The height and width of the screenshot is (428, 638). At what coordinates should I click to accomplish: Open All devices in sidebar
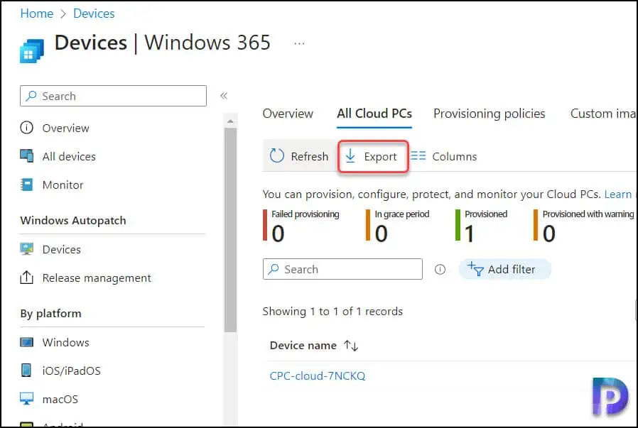pyautogui.click(x=69, y=156)
